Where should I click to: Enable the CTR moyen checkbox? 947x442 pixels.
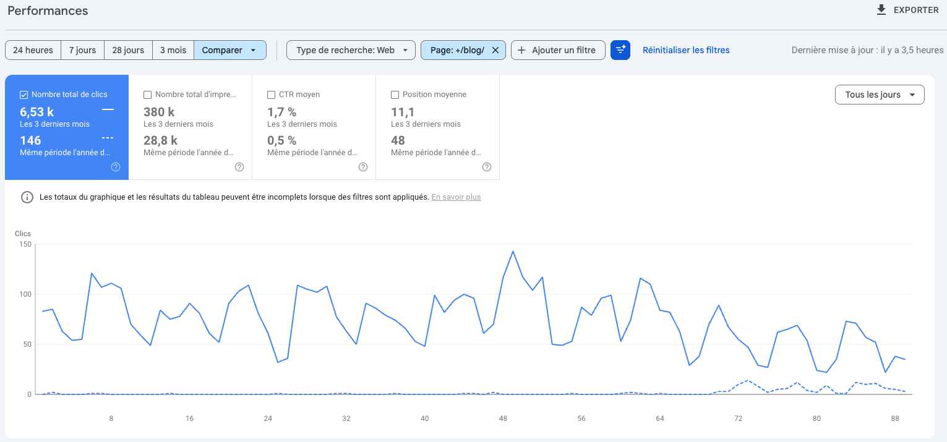tap(272, 95)
